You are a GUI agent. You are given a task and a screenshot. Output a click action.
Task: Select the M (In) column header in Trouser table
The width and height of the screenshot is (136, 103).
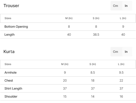coord(69,18)
